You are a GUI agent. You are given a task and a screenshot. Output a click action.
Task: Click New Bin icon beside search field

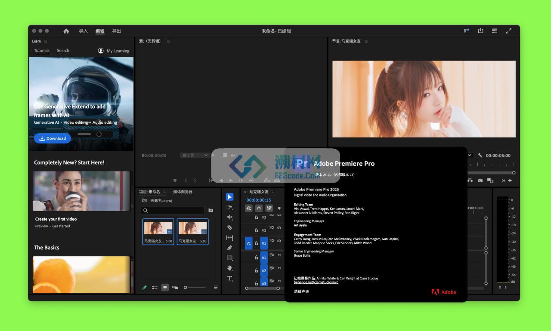pos(211,211)
